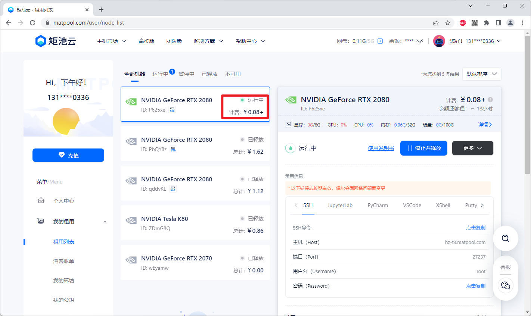Click the network icon beside ID P625xe
The width and height of the screenshot is (531, 316).
(x=172, y=110)
